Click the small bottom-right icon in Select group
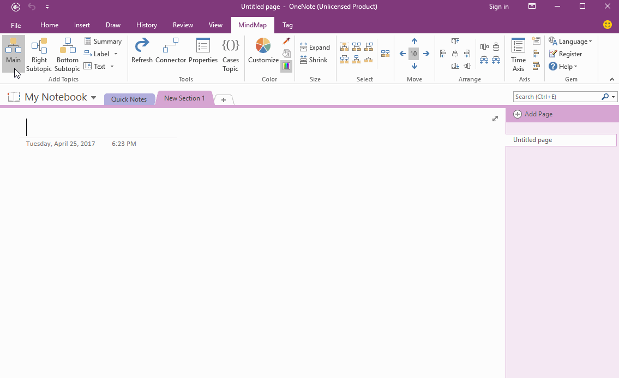The image size is (619, 378). pos(369,60)
